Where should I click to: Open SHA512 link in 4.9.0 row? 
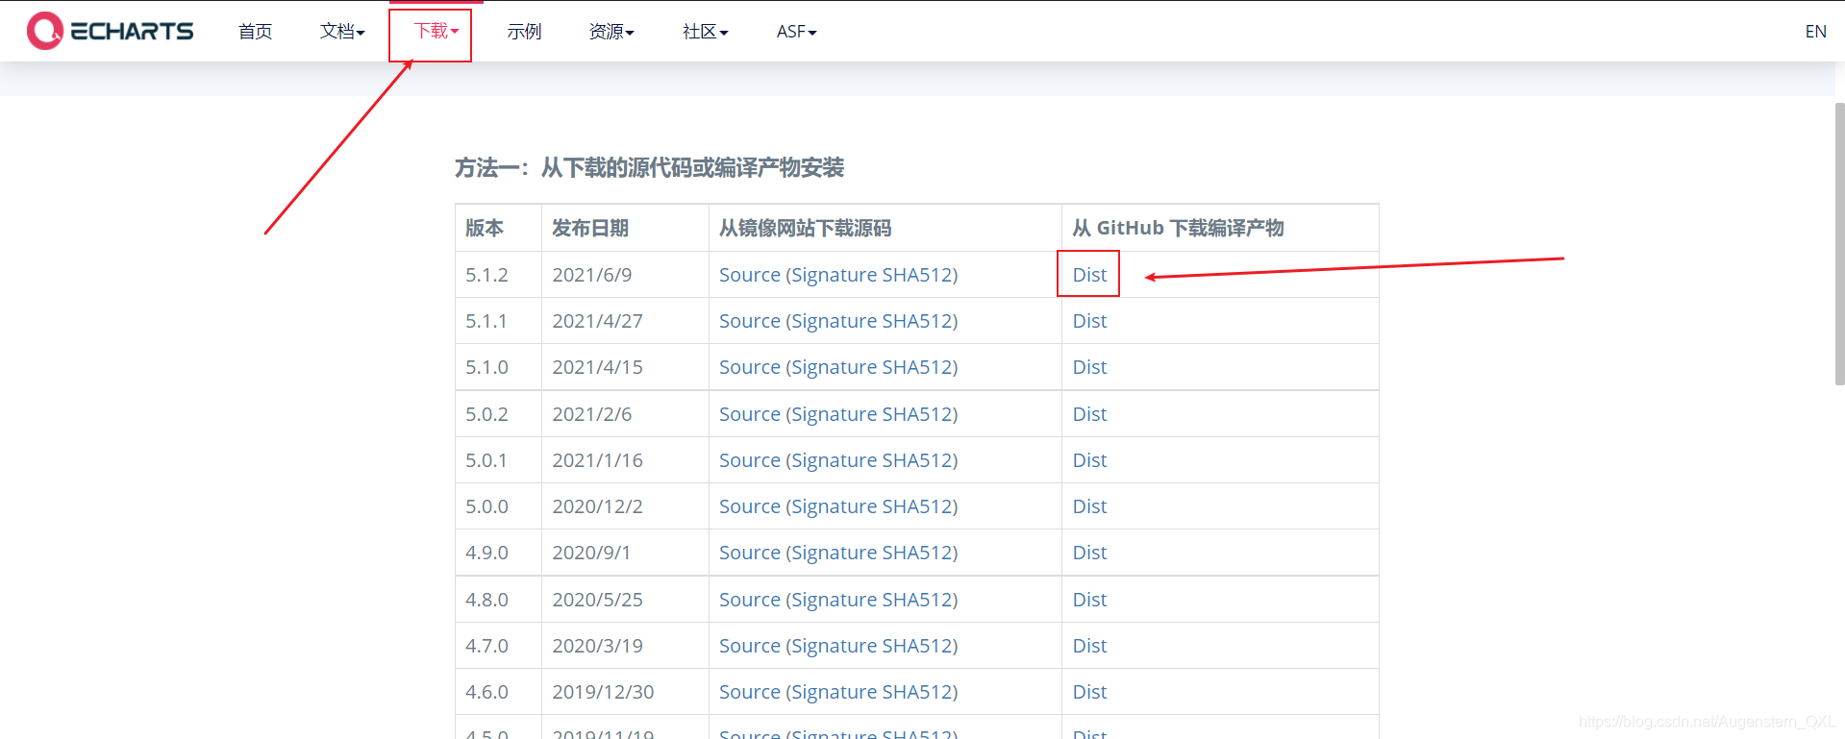coord(916,553)
